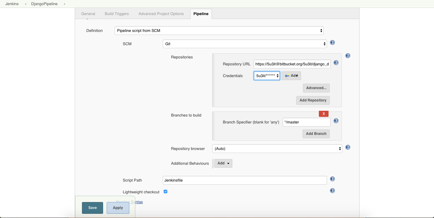
Task: Click the Script Path input field
Action: click(x=244, y=180)
